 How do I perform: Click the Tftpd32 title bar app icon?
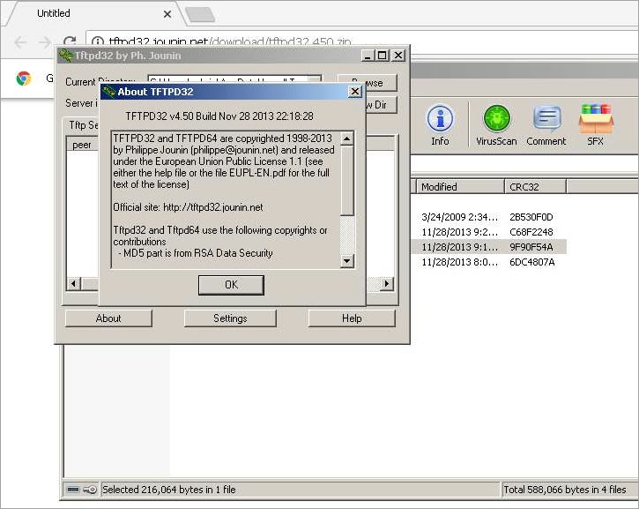pos(65,55)
